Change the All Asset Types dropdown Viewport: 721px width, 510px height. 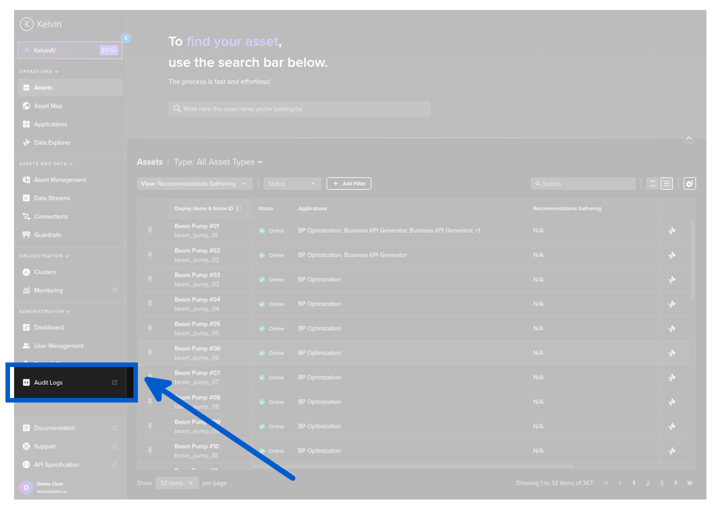[218, 163]
